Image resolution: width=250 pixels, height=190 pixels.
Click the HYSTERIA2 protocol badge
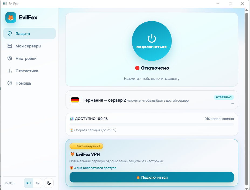coord(224,97)
